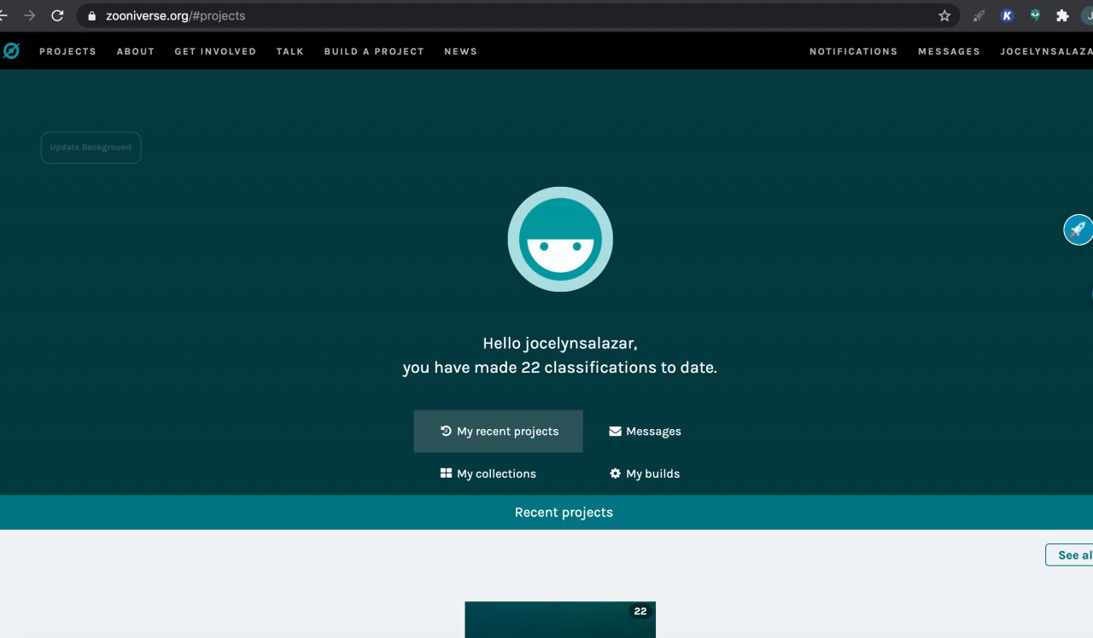The width and height of the screenshot is (1093, 638).
Task: Select Build a Project in navigation
Action: (x=374, y=51)
